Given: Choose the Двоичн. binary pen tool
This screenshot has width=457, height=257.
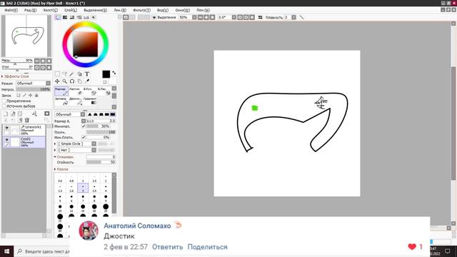Looking at the screenshot, I should [x=76, y=101].
